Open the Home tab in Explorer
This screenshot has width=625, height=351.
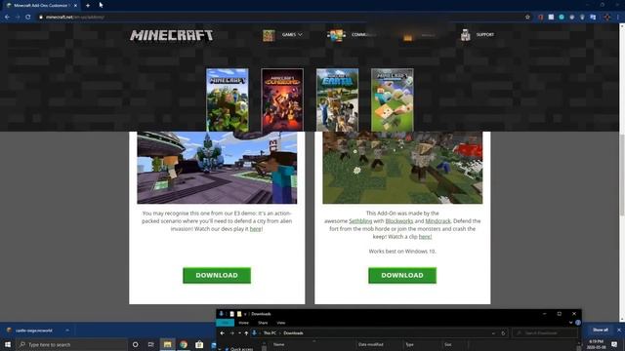243,323
